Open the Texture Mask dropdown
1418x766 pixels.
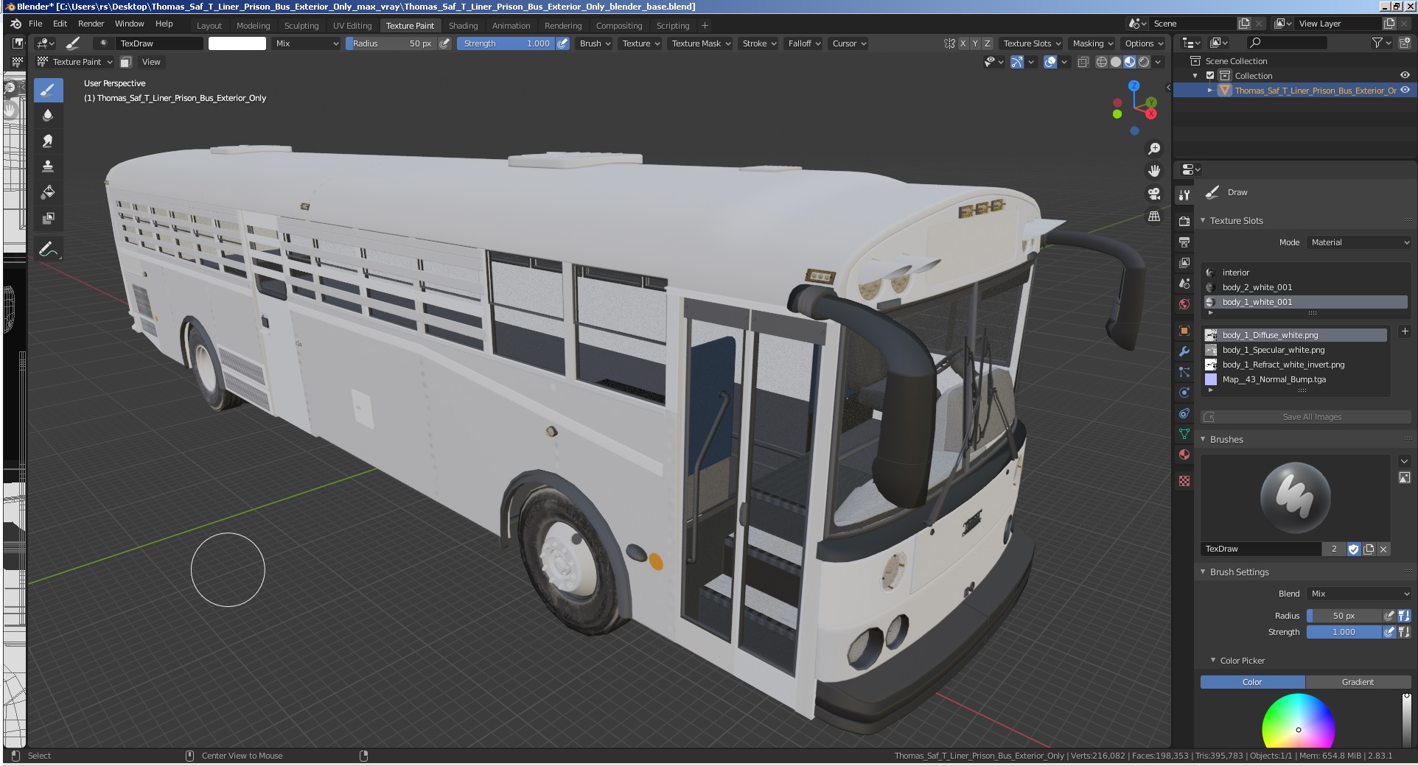pos(701,43)
